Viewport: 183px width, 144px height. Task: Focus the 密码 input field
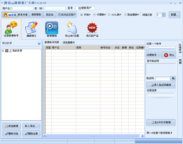[55, 8]
